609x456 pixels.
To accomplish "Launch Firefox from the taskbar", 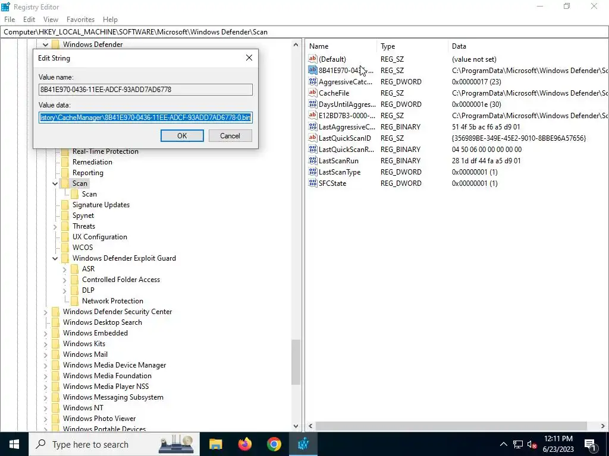I will click(x=244, y=444).
